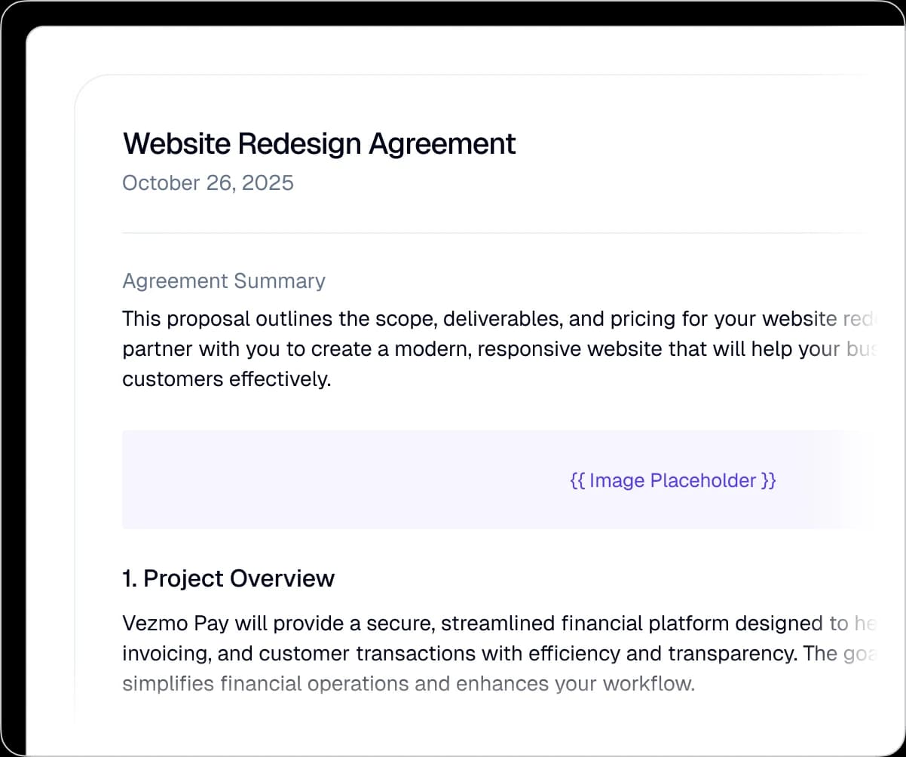The height and width of the screenshot is (757, 906).
Task: Click the Website Redesign Agreement title
Action: 319,143
